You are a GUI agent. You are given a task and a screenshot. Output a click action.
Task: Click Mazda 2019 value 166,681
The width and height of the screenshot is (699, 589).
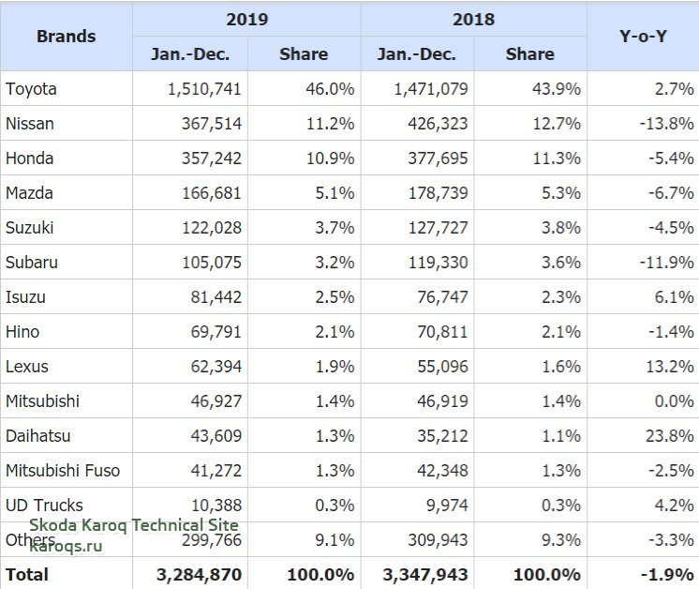(x=212, y=193)
